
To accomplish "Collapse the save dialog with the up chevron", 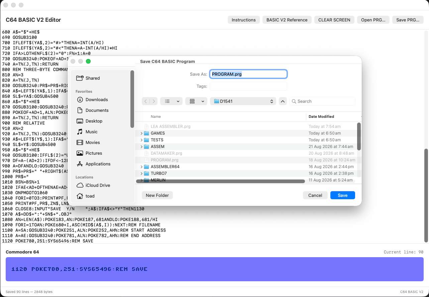I will (x=283, y=101).
